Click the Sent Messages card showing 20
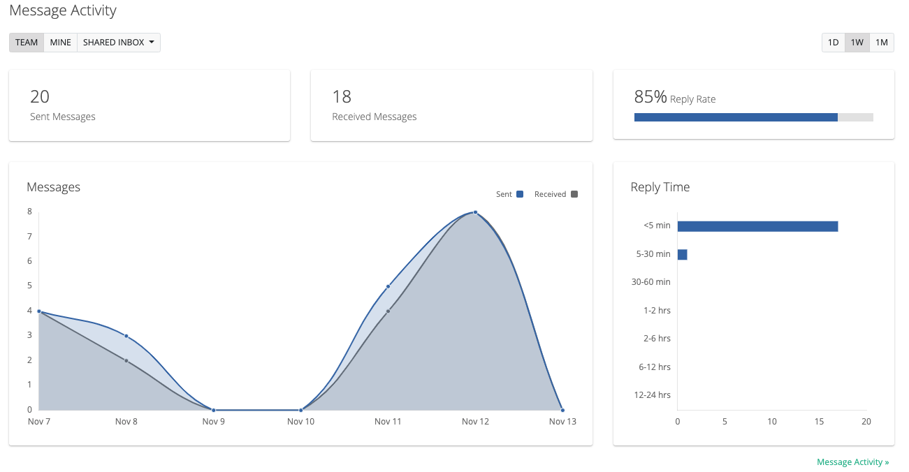This screenshot has width=909, height=472. [150, 105]
